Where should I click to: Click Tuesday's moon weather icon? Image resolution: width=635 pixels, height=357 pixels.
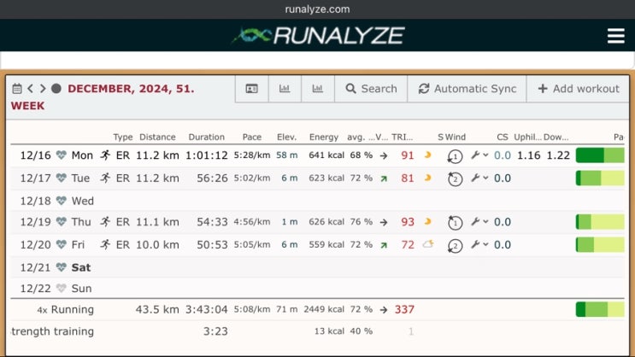point(427,178)
